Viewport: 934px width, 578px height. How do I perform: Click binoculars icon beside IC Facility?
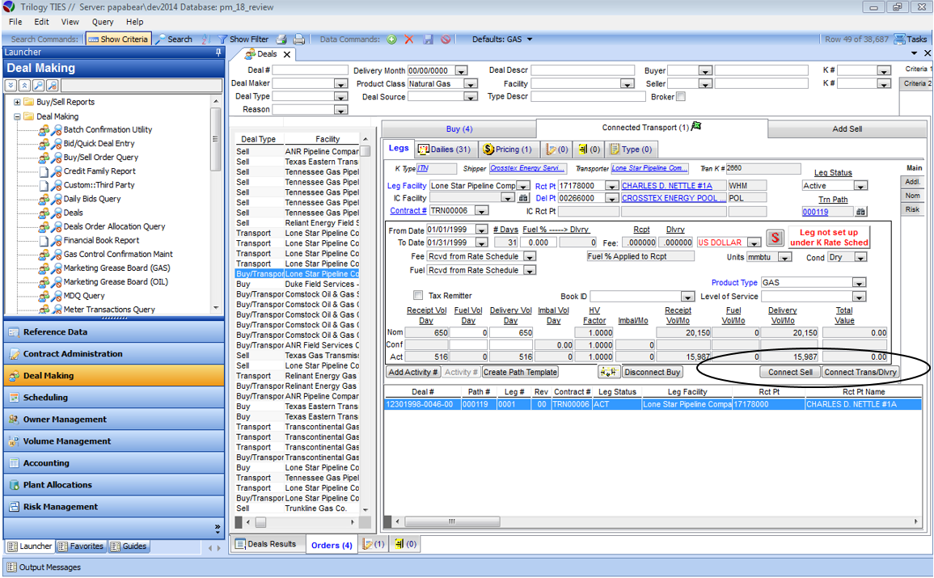(523, 198)
